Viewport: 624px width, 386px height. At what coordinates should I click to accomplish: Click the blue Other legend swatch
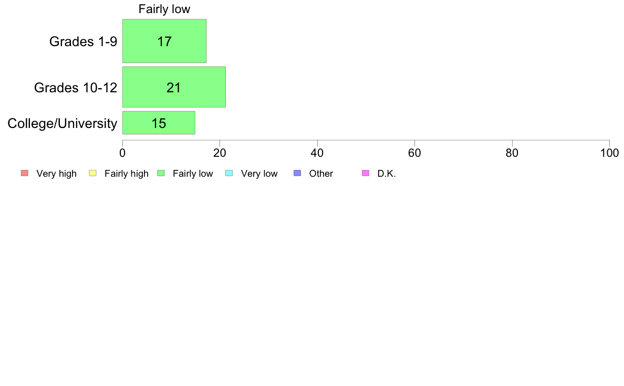297,173
